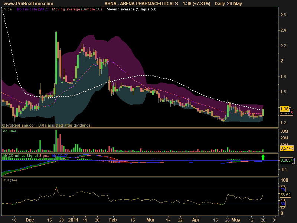
Task: Click the -0.2 MACD axis label
Action: pos(284,169)
